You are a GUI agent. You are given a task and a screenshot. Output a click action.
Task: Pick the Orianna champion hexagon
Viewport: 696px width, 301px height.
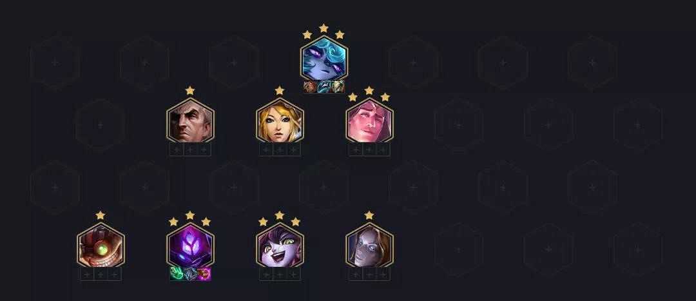[x=369, y=246]
